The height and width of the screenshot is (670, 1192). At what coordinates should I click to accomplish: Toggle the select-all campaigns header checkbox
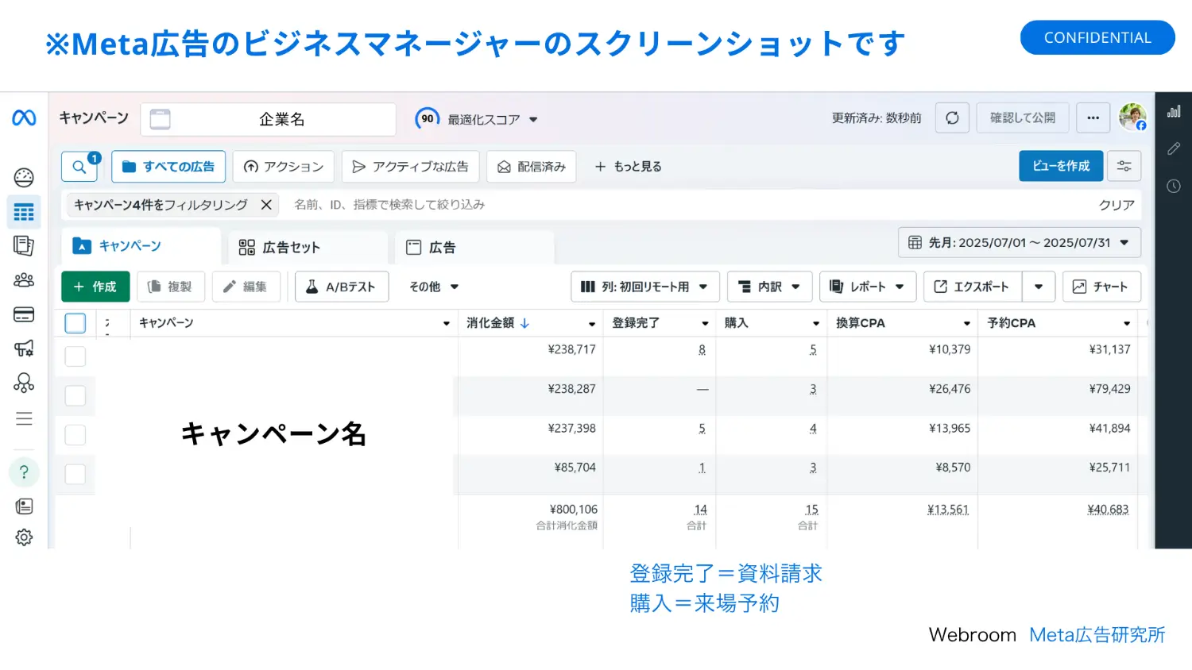pyautogui.click(x=75, y=323)
